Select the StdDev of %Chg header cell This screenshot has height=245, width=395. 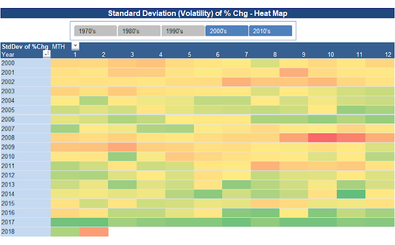click(25, 46)
